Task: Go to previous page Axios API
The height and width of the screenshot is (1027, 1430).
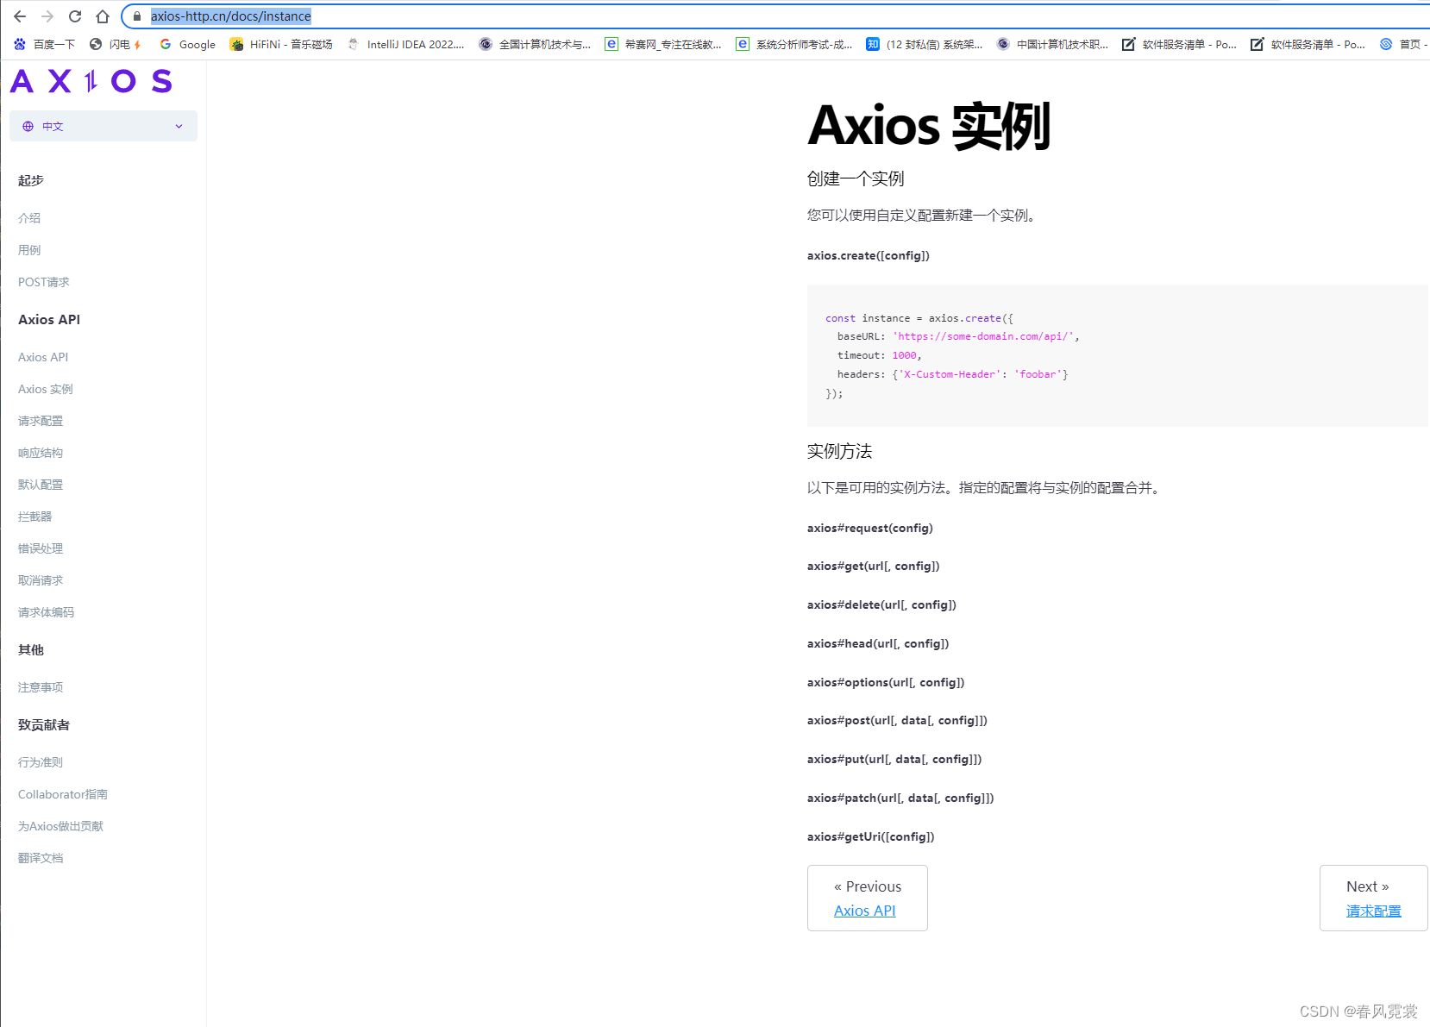Action: tap(865, 911)
